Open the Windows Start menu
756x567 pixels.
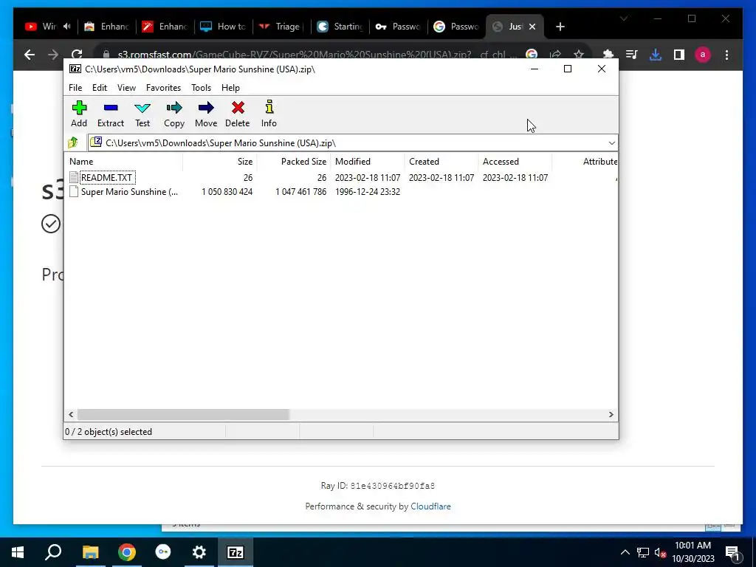(18, 552)
